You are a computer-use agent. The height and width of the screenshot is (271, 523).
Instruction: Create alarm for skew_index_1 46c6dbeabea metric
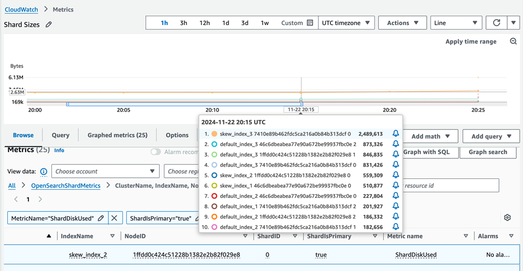pos(396,185)
